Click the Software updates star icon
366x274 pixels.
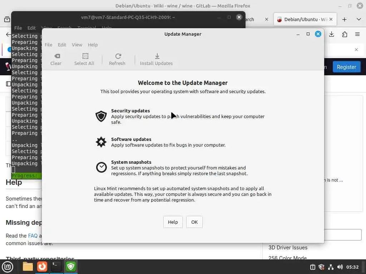pyautogui.click(x=101, y=142)
